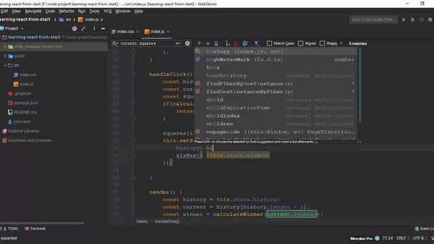Select the history (index.js, src) completion suggestion
The width and height of the screenshot is (434, 244).
pyautogui.click(x=275, y=52)
